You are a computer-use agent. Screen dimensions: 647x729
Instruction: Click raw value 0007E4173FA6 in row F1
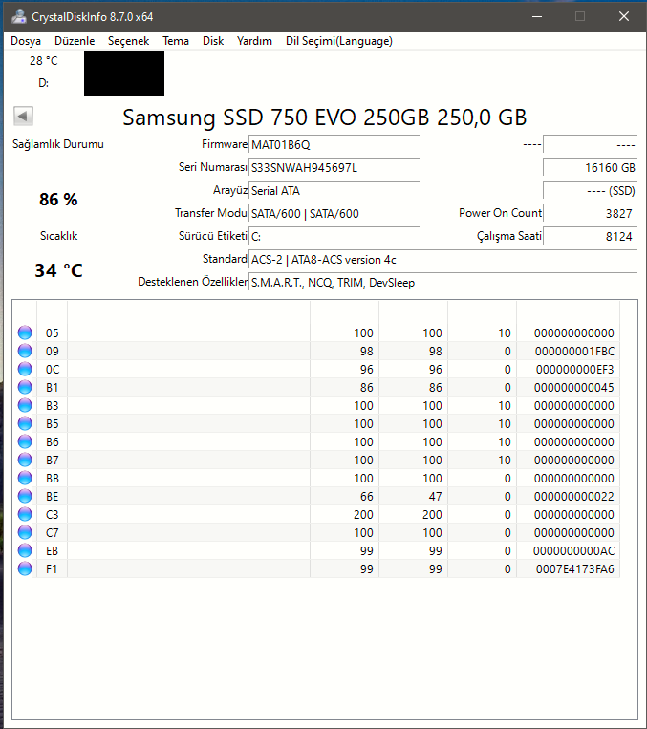(x=575, y=568)
